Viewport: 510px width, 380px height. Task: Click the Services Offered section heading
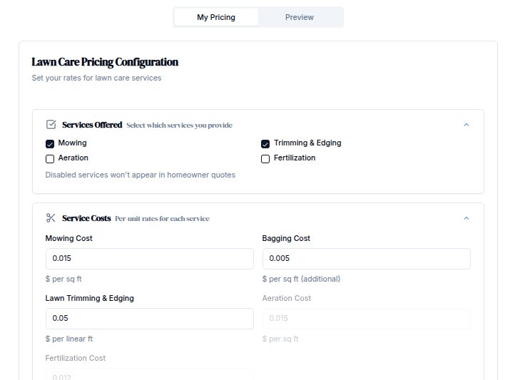coord(92,125)
